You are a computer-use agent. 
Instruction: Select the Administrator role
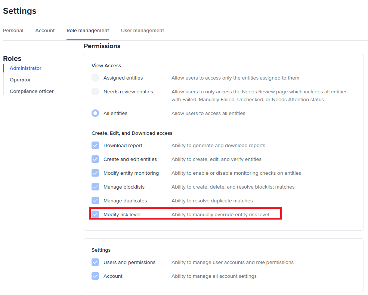[x=25, y=68]
